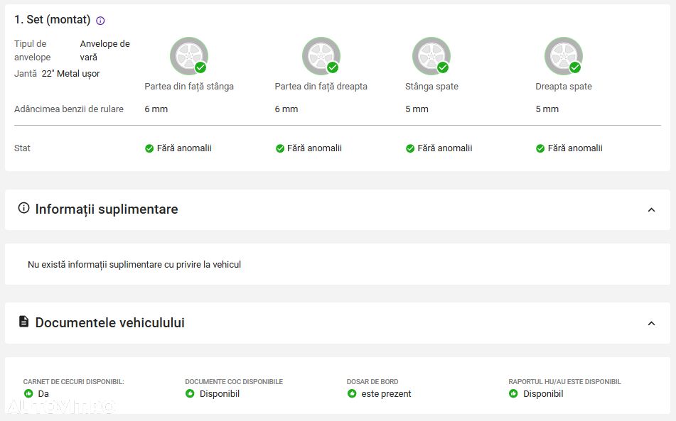Click the Dreapta spate wheel icon

pos(564,56)
